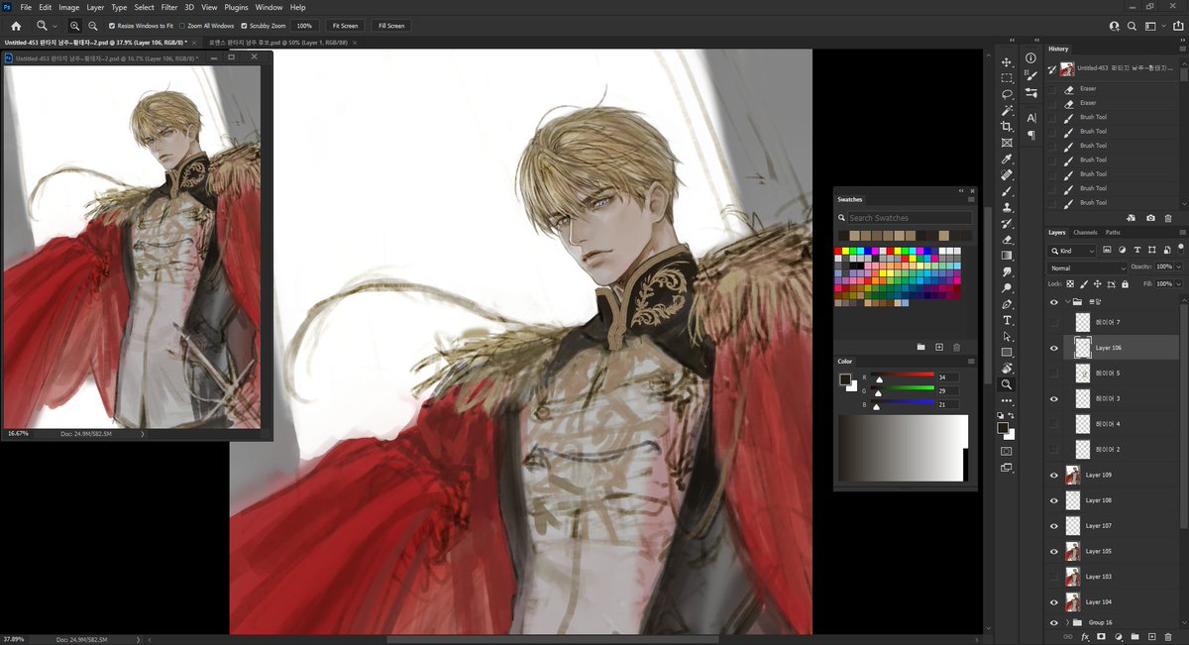Image resolution: width=1189 pixels, height=645 pixels.
Task: Hide Layer 106 visibility eye
Action: (1054, 348)
